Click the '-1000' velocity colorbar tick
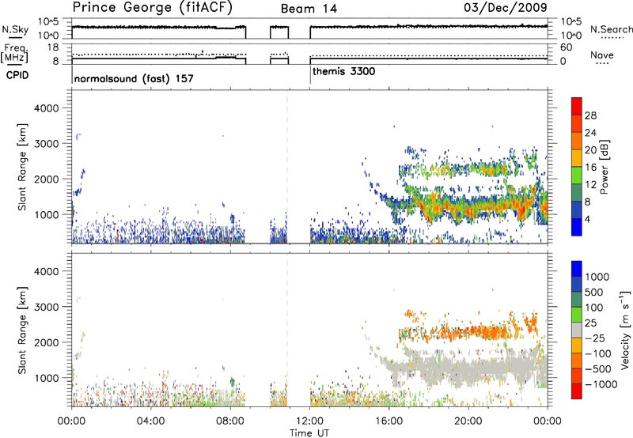 601,384
